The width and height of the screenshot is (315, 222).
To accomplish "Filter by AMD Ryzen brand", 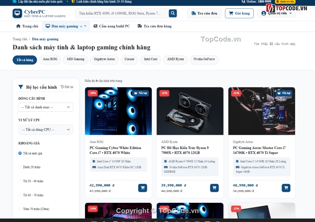I will (x=176, y=60).
